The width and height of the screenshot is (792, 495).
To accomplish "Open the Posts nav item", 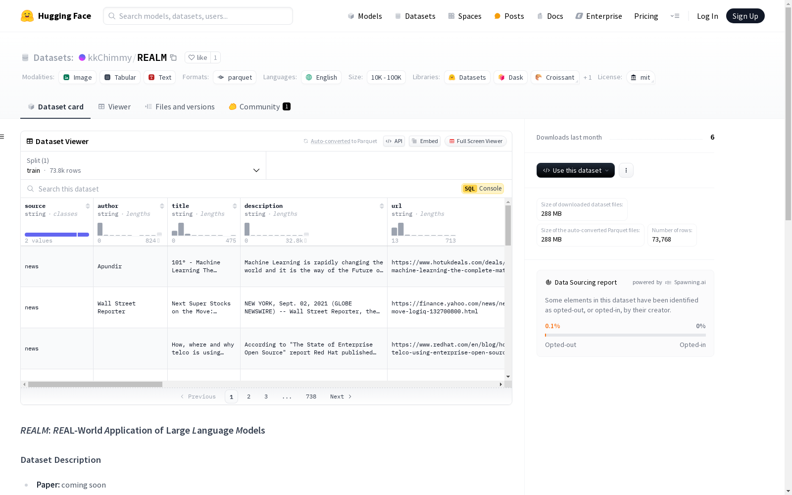I will pyautogui.click(x=509, y=16).
